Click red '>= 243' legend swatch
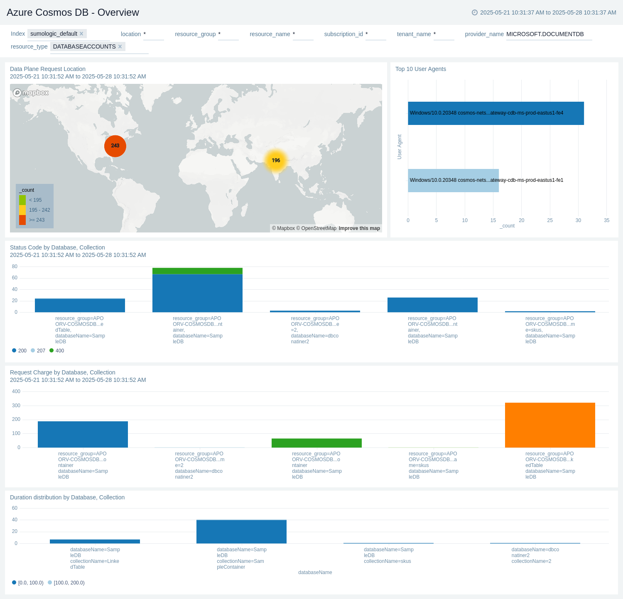This screenshot has height=599, width=623. (22, 220)
